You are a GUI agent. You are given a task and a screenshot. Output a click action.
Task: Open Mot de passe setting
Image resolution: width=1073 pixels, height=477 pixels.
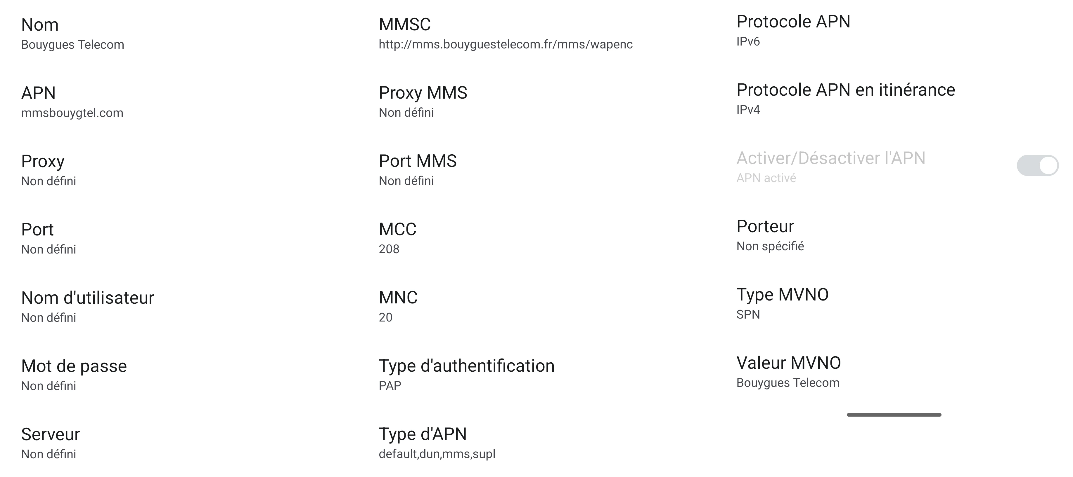tap(74, 375)
